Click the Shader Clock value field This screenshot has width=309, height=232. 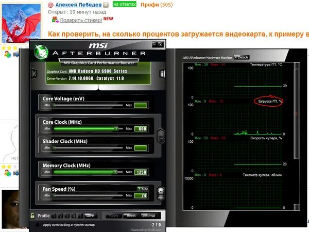click(x=141, y=148)
